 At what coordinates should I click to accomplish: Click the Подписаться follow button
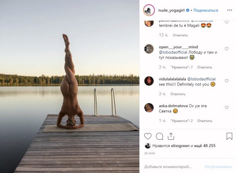point(206,10)
